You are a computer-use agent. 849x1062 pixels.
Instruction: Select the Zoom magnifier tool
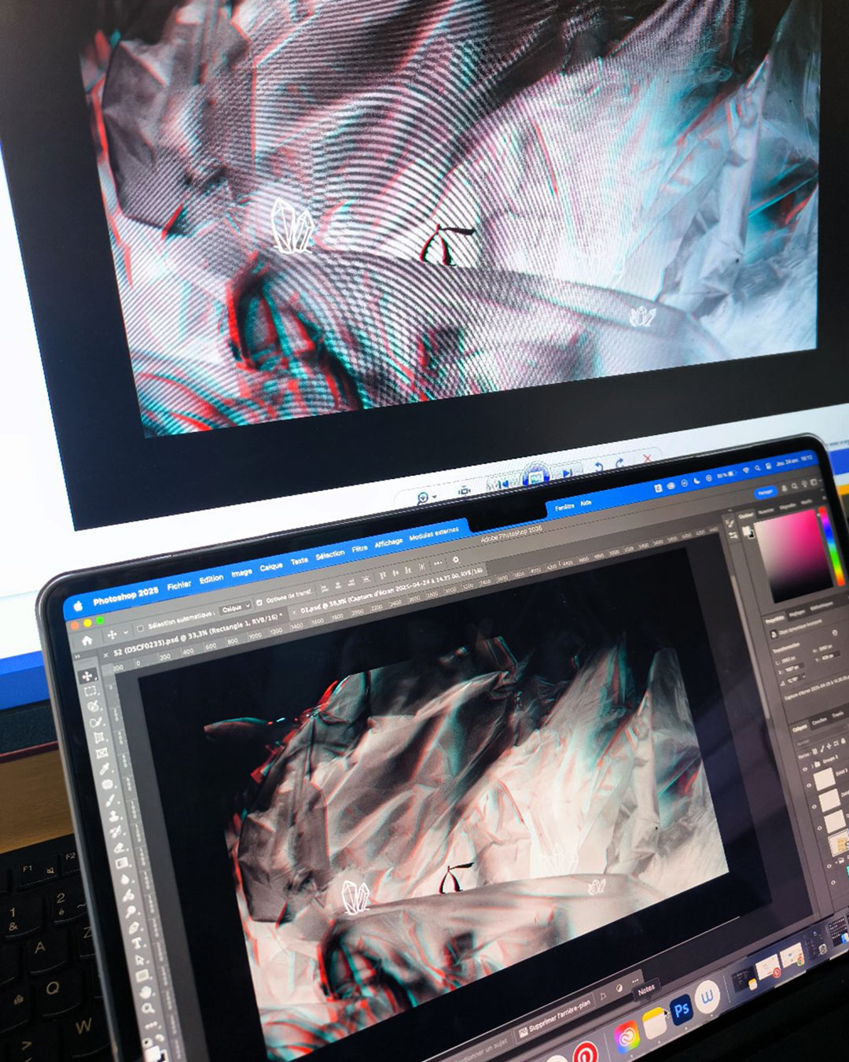point(149,1007)
